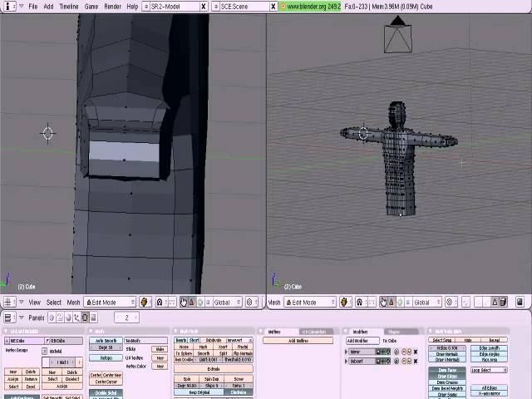Image resolution: width=532 pixels, height=399 pixels.
Task: Select right viewport rotate manipulator circle
Action: click(400, 302)
